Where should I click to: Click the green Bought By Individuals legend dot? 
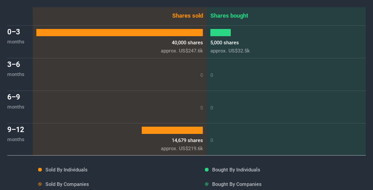pyautogui.click(x=207, y=170)
